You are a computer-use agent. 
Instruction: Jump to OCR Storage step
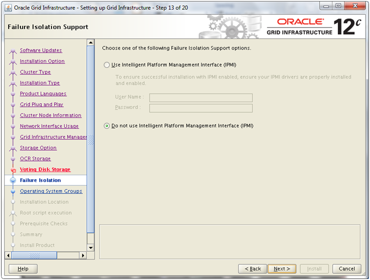click(x=35, y=159)
